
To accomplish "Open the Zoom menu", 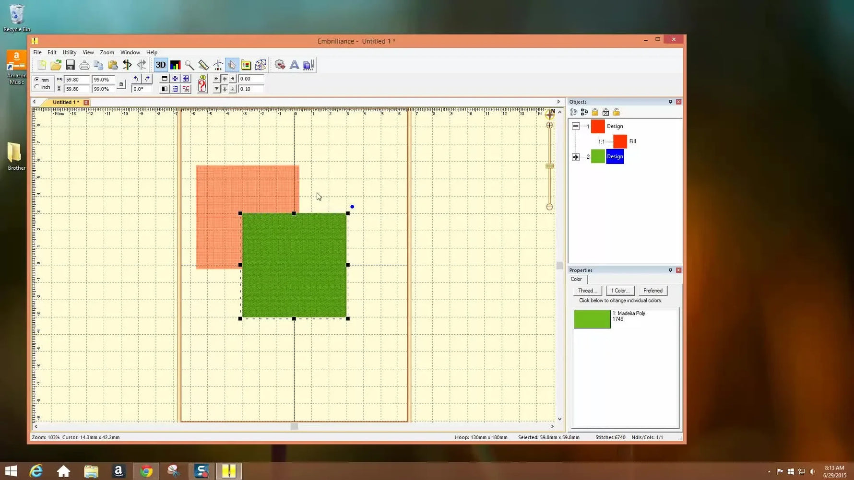I will 107,52.
